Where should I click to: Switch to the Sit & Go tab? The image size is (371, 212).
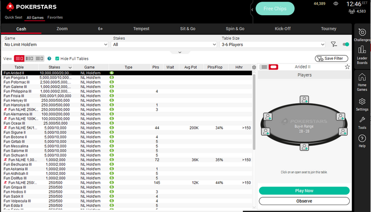pos(188,29)
